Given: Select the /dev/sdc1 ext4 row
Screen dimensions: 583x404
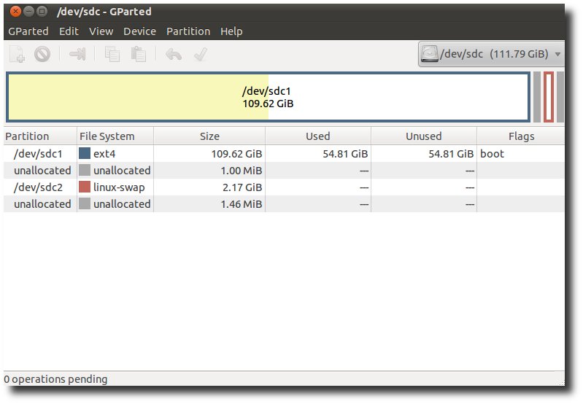Looking at the screenshot, I should click(x=284, y=153).
